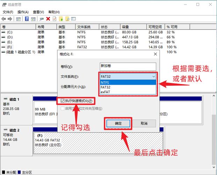217x175 pixels.
Task: Open the 操作(A) menu
Action: coord(23,12)
